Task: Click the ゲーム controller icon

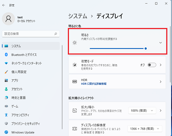Action: (x=6, y=106)
